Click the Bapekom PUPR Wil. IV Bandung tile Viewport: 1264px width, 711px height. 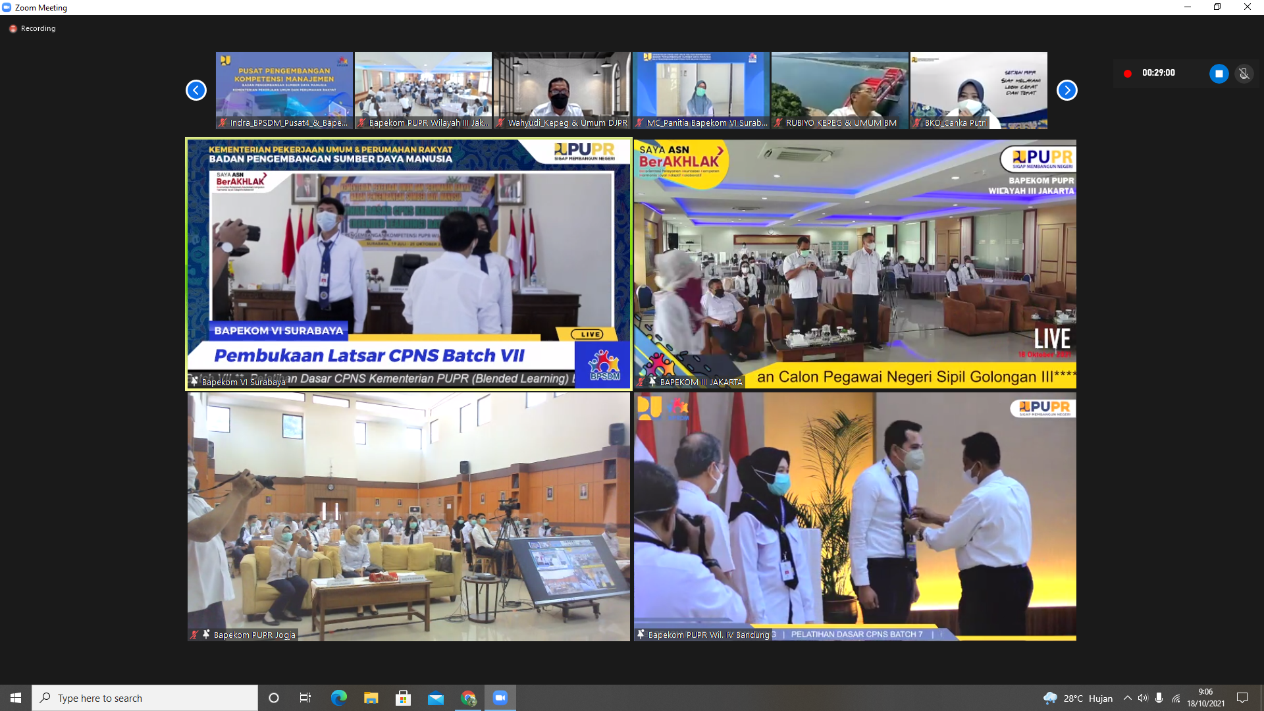(855, 517)
